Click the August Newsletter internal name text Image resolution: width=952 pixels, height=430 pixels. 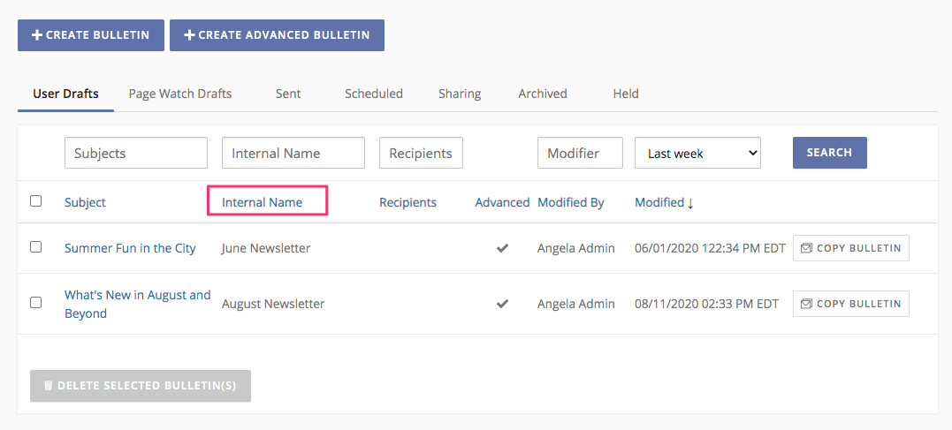273,304
